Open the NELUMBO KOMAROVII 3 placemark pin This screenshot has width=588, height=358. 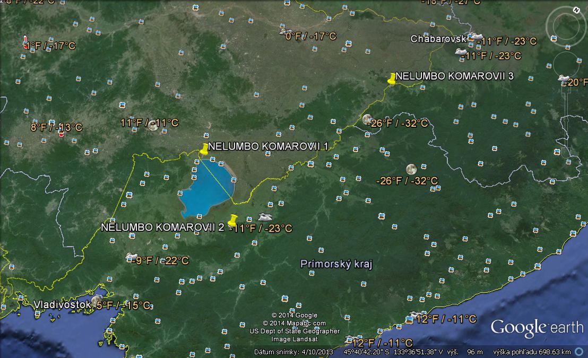tap(392, 79)
